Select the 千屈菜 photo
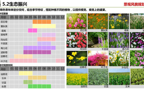Screen dimensions: 144x91 point(98,40)
